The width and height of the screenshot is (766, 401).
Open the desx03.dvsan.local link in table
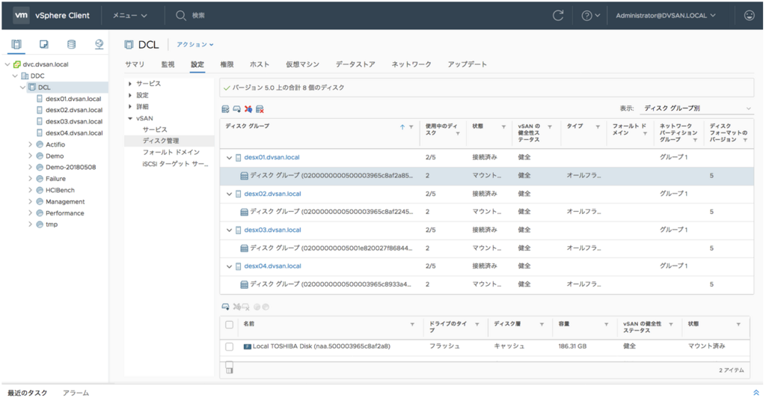tap(272, 230)
